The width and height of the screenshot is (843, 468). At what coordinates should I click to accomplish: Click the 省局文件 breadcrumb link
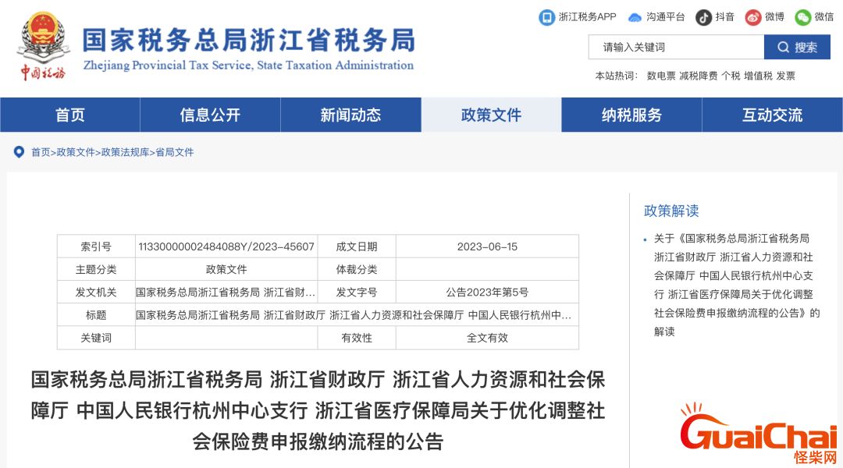(x=174, y=152)
